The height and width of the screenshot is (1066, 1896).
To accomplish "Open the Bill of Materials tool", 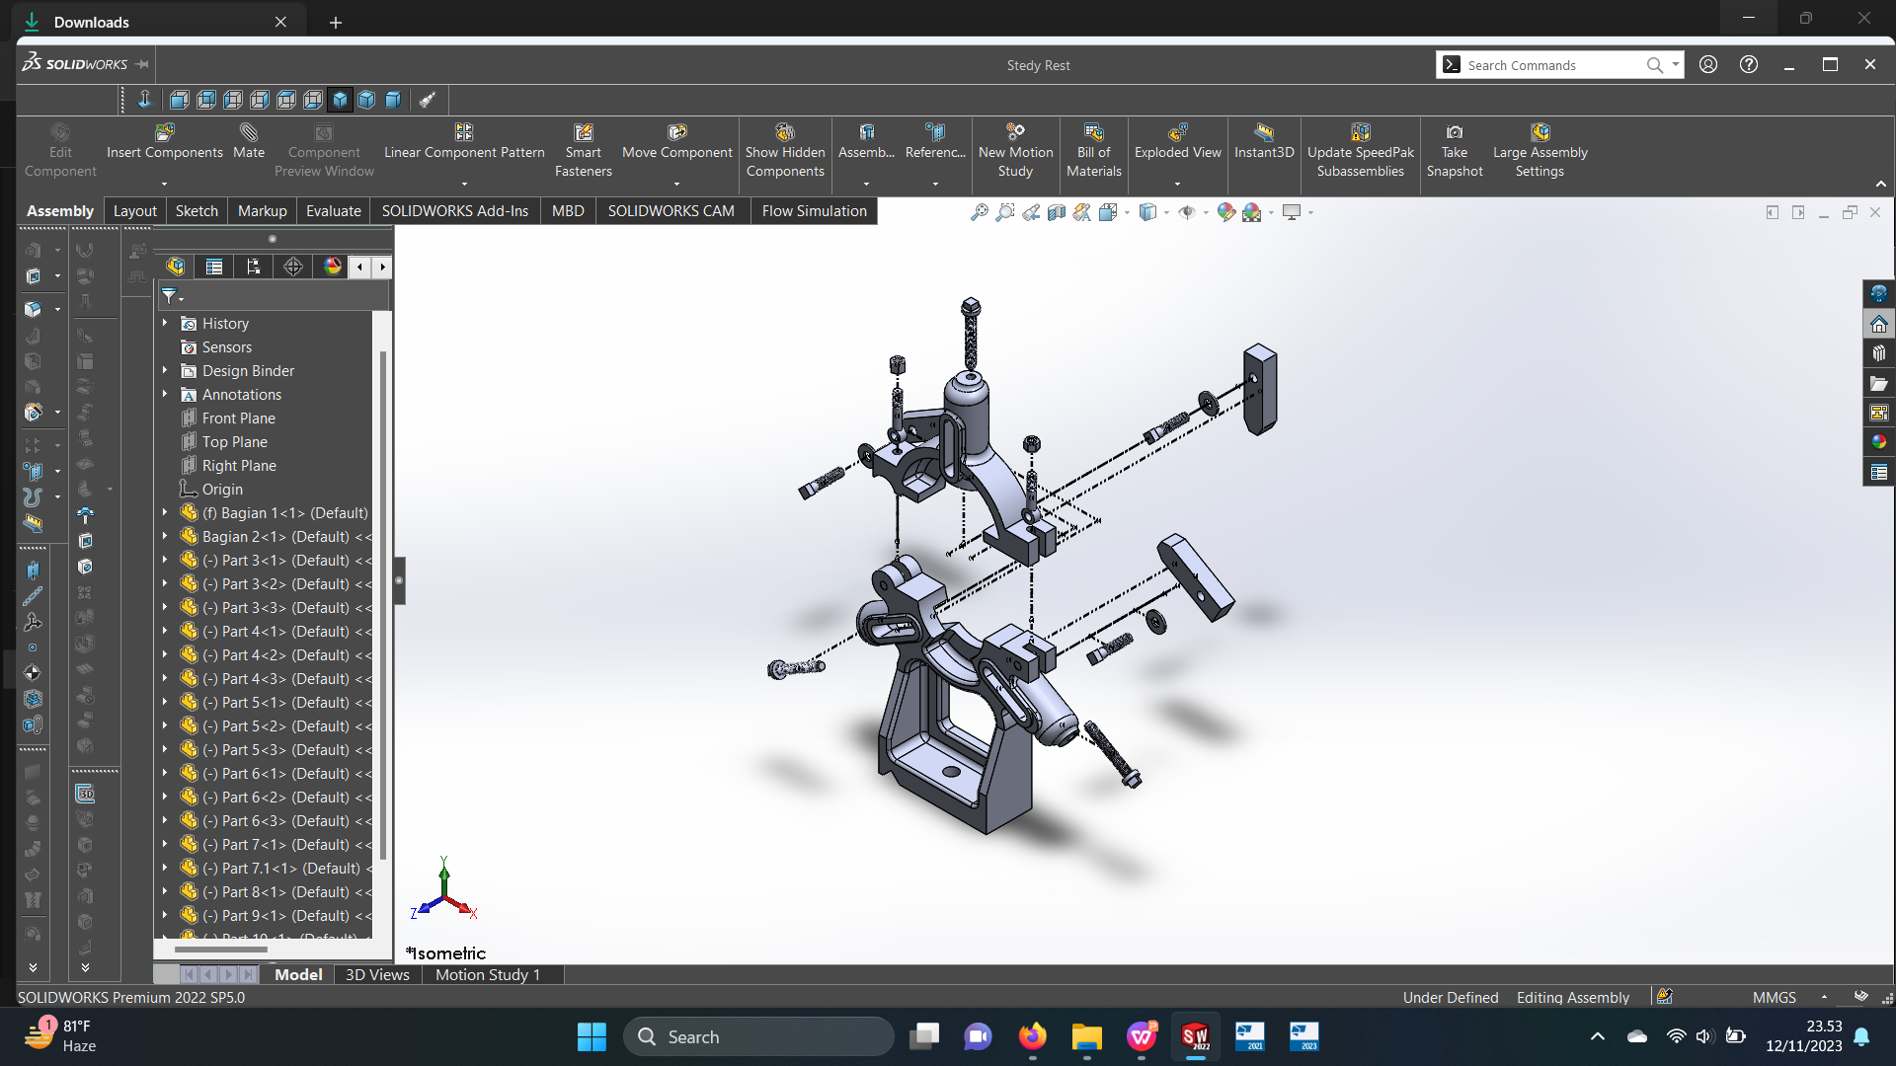I will [1093, 150].
